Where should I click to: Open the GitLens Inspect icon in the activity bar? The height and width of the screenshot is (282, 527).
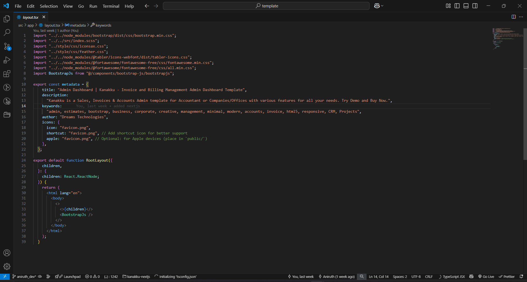pyautogui.click(x=7, y=101)
